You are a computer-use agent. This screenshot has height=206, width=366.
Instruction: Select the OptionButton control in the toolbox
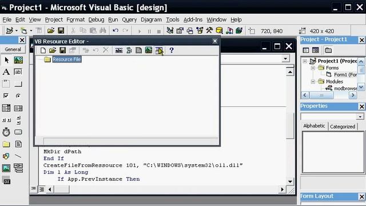[x=18, y=96]
